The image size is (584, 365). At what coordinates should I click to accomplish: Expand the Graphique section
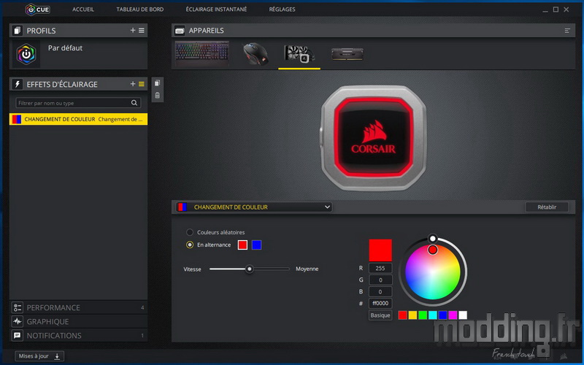click(x=78, y=321)
